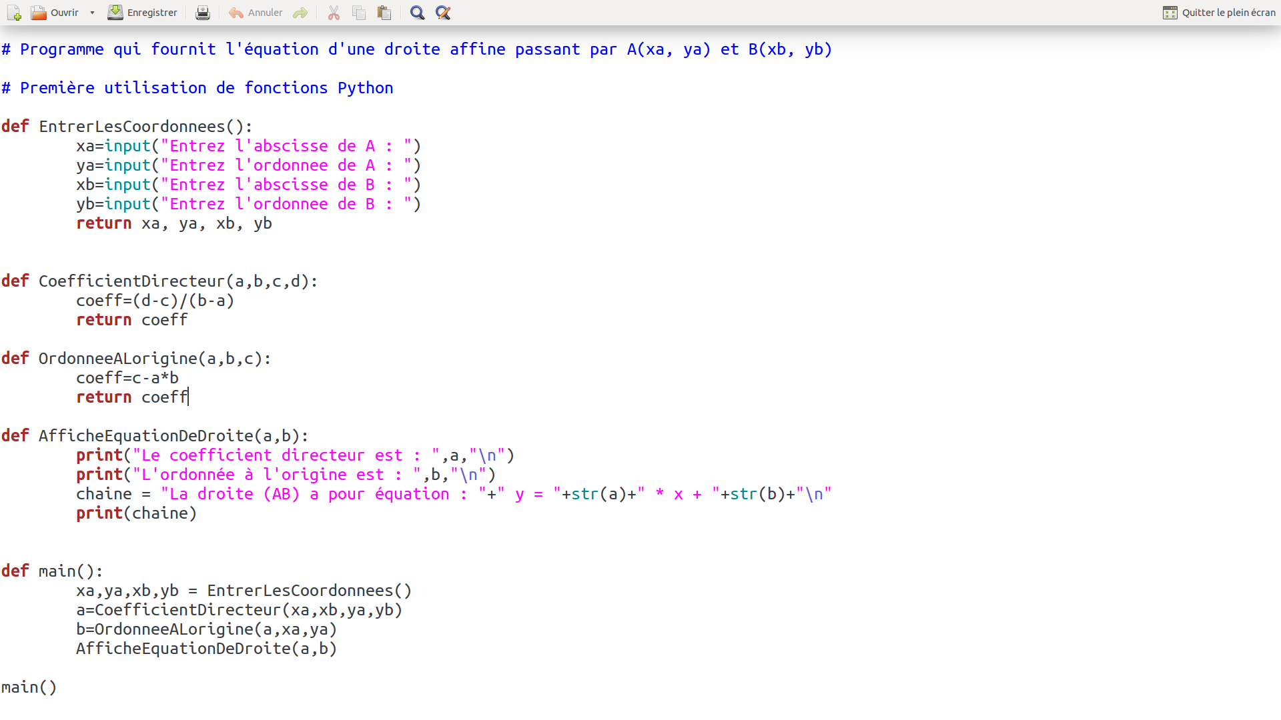Click the Ouvrir folder button
This screenshot has height=720, width=1281.
click(x=55, y=13)
